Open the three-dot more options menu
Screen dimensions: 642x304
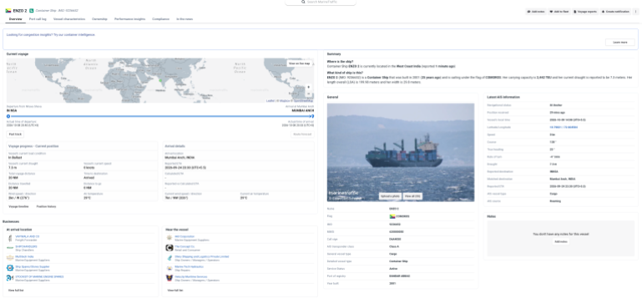[635, 12]
